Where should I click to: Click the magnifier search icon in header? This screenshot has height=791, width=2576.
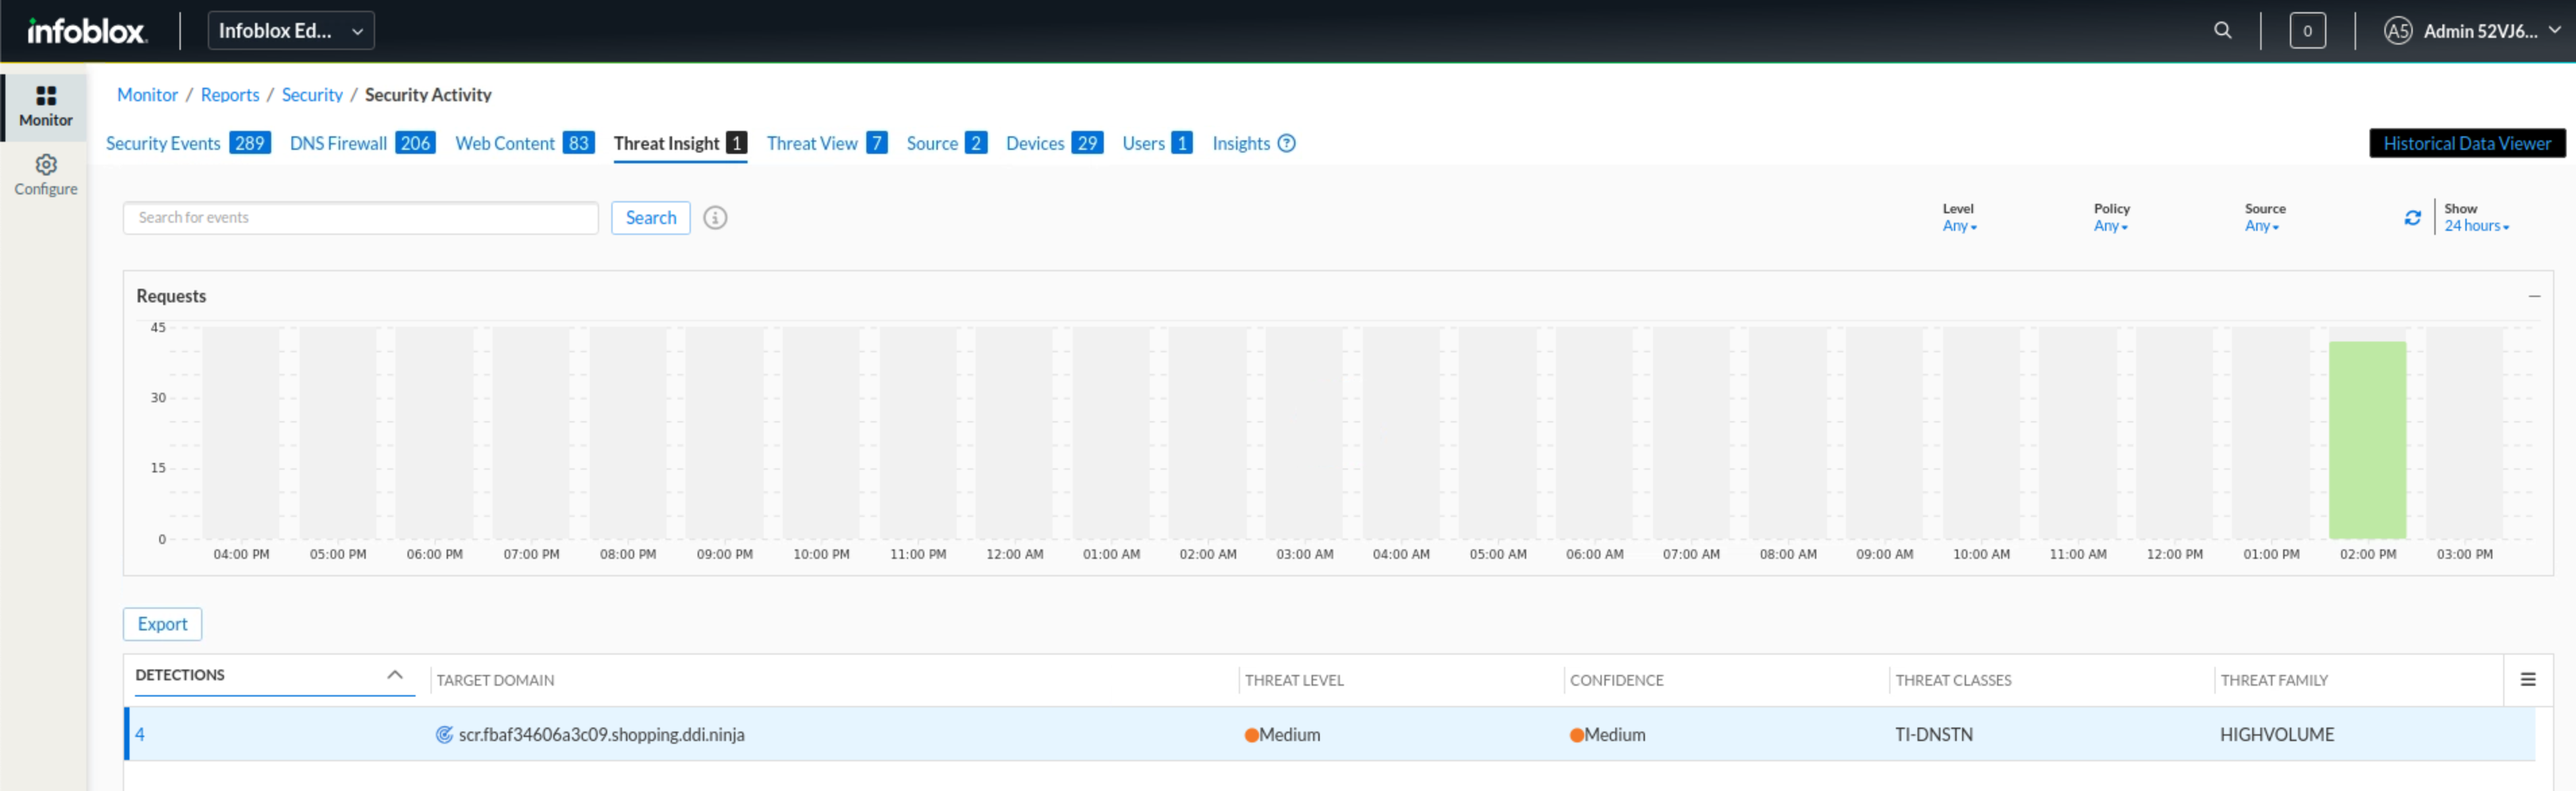tap(2222, 30)
